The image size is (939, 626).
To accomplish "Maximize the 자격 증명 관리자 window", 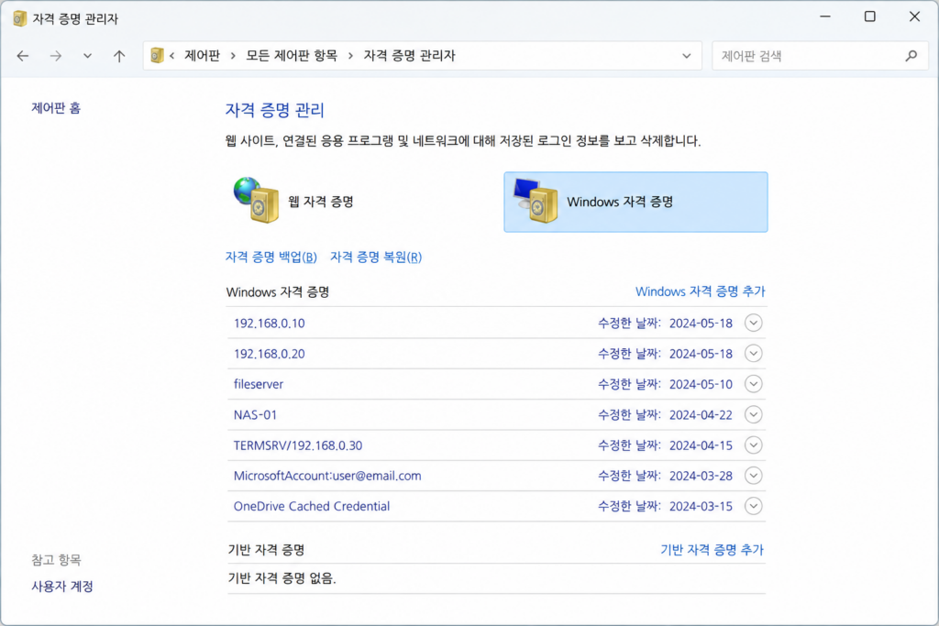I will point(870,16).
